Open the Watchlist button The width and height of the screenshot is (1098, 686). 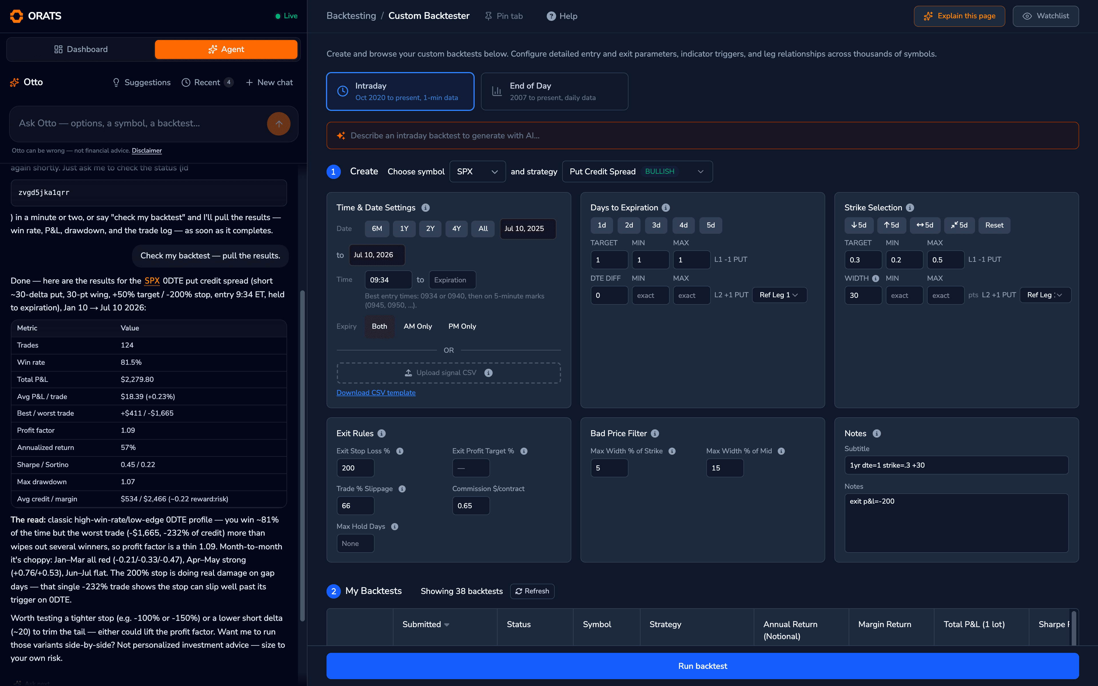[1045, 16]
